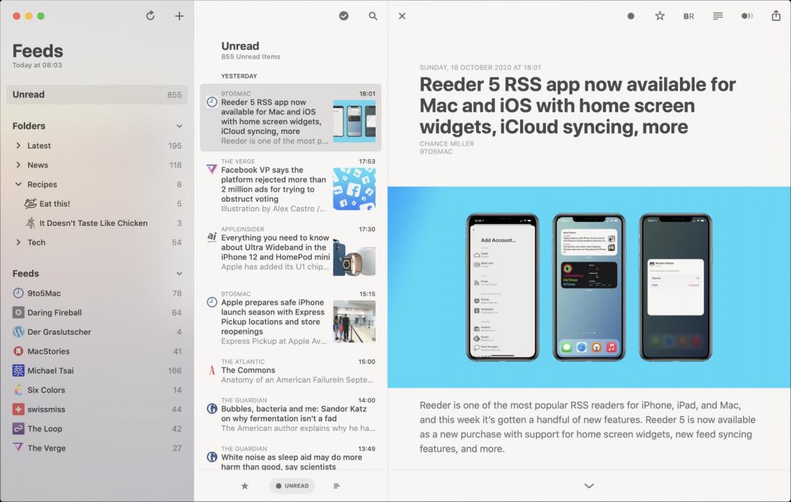The height and width of the screenshot is (502, 791).
Task: Toggle the article's unread dot in the toolbar
Action: click(x=630, y=16)
